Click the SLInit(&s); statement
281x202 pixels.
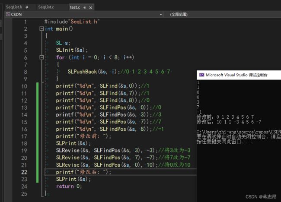point(72,50)
